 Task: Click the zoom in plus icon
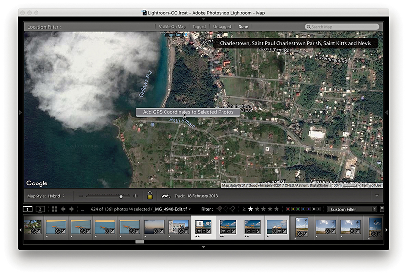click(135, 196)
